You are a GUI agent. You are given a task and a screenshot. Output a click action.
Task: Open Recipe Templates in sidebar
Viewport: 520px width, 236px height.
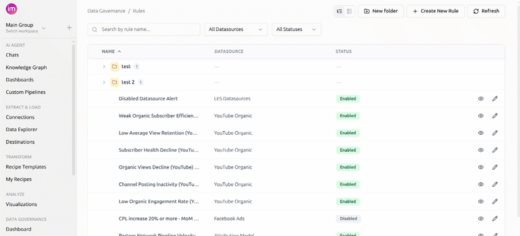(26, 167)
